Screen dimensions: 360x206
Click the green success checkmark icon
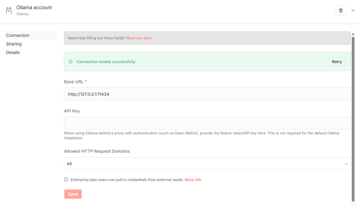click(70, 62)
